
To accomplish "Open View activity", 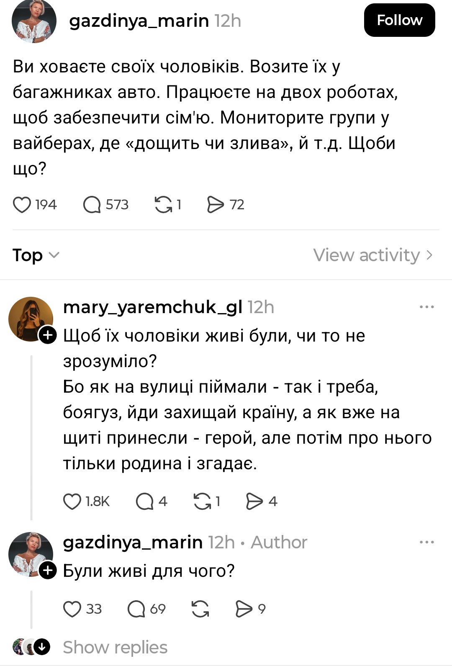I will tap(372, 255).
